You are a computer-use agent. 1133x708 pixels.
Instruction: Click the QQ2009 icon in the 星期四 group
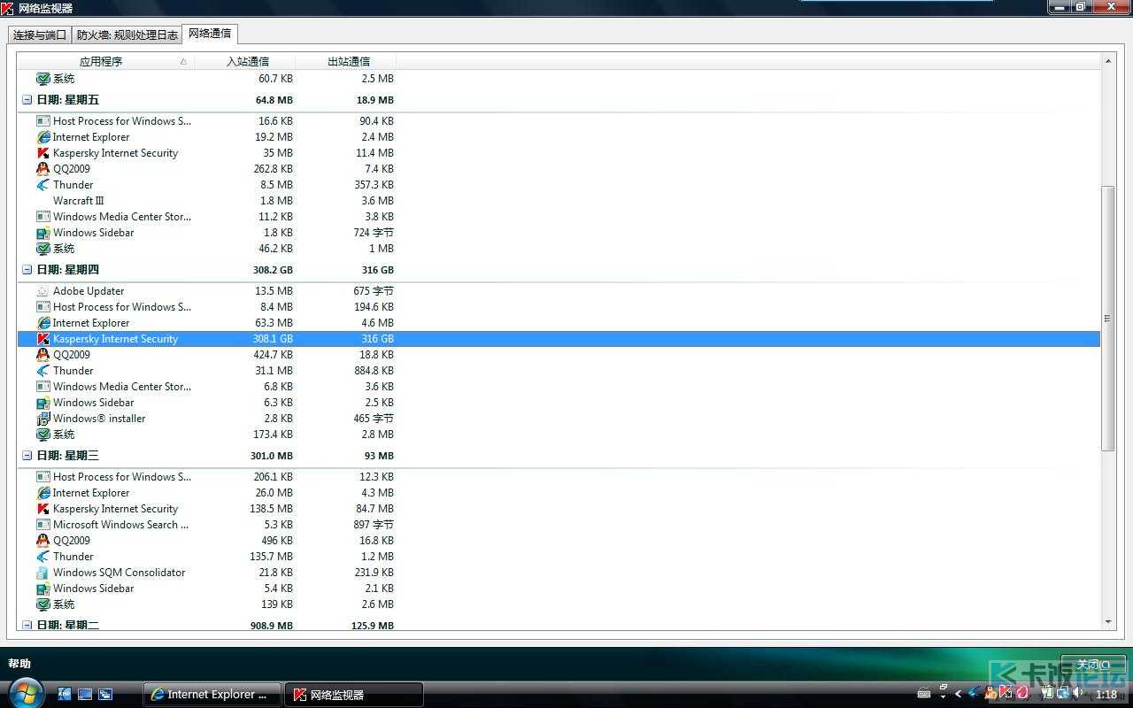coord(43,355)
